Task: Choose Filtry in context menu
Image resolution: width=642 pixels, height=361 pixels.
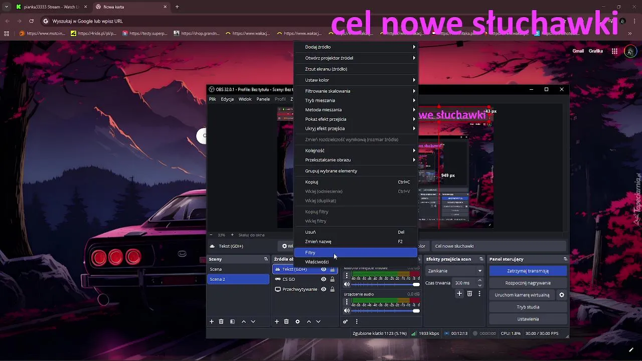Action: (356, 253)
